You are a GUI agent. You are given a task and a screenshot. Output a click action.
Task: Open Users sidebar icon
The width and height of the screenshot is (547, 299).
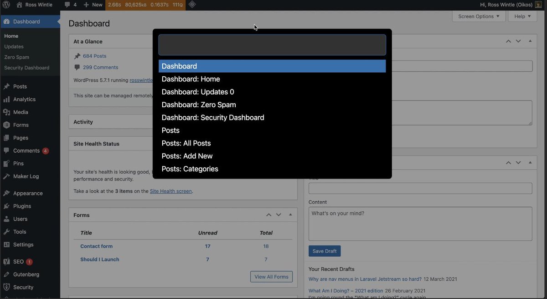point(6,219)
